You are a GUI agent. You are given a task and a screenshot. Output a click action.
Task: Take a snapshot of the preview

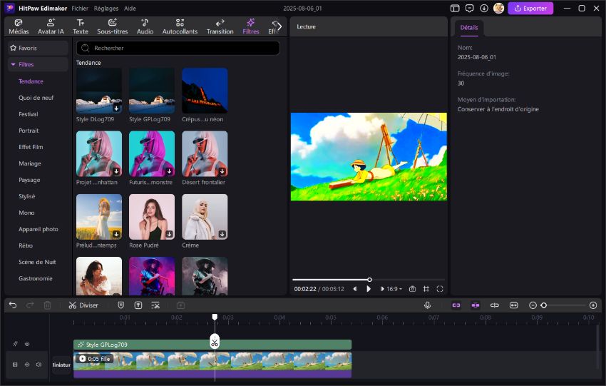tap(412, 289)
